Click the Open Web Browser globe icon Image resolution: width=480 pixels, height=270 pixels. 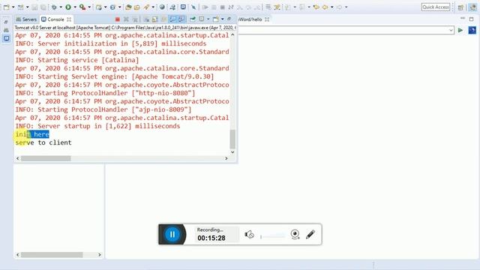tap(162, 7)
